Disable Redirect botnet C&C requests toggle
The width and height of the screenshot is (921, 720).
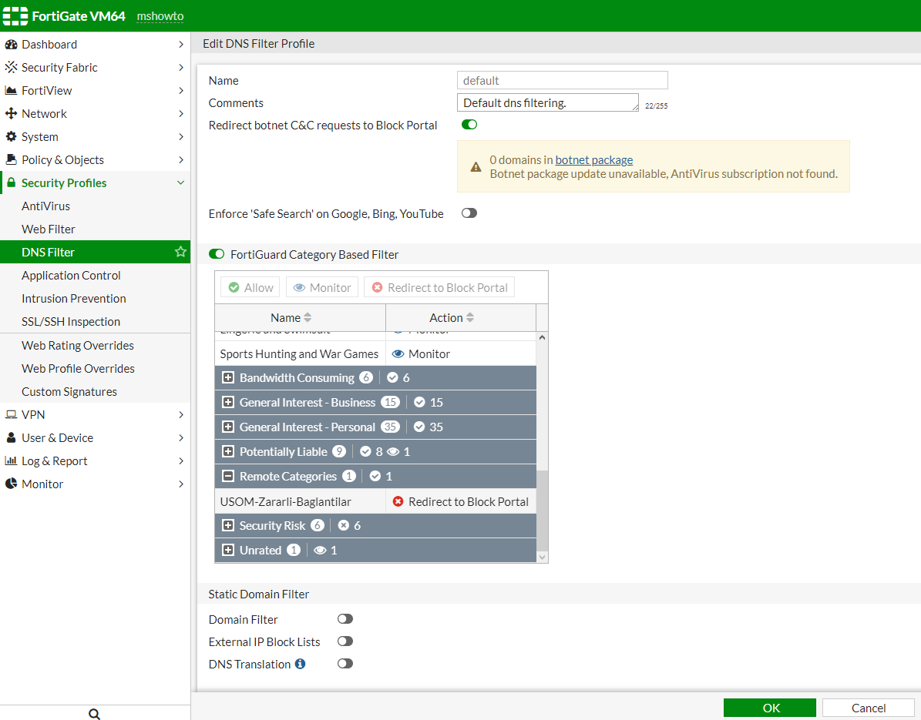(x=469, y=125)
